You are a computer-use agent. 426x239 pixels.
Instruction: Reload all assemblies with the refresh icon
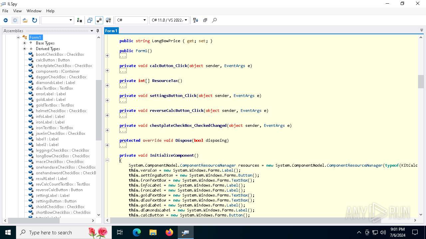(x=34, y=20)
